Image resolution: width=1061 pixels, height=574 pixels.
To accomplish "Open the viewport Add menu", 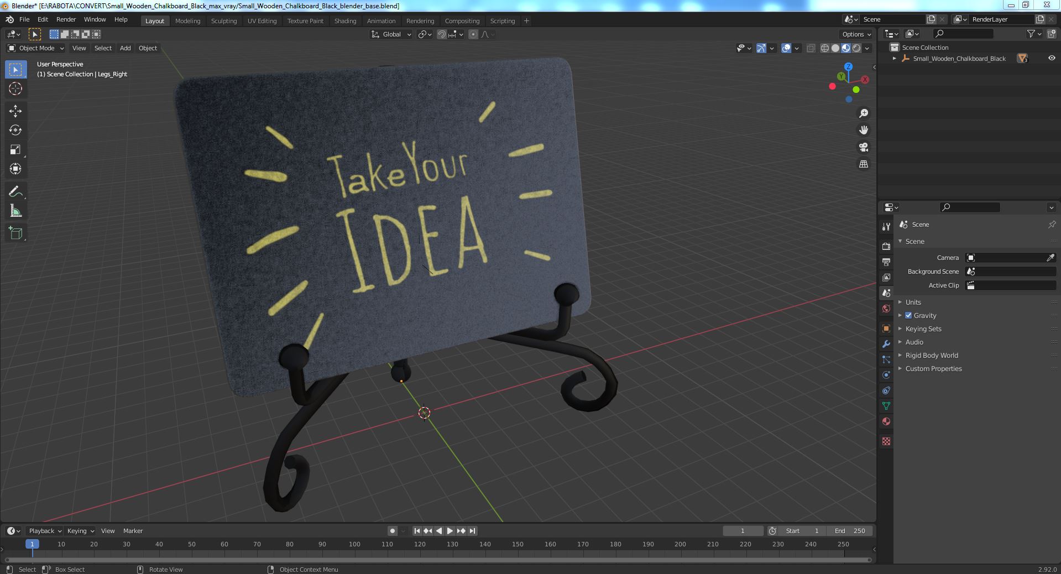I will (126, 48).
